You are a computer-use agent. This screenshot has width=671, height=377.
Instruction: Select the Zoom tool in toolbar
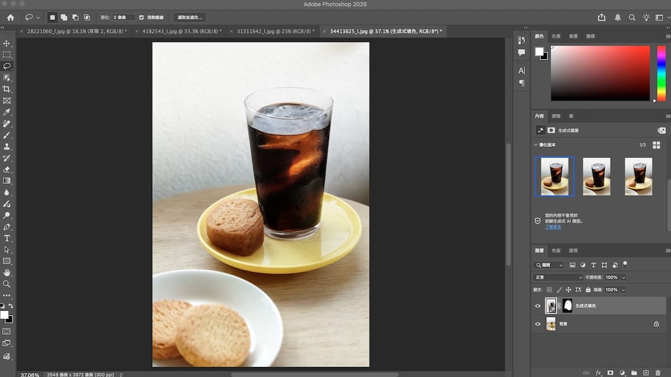[x=7, y=284]
